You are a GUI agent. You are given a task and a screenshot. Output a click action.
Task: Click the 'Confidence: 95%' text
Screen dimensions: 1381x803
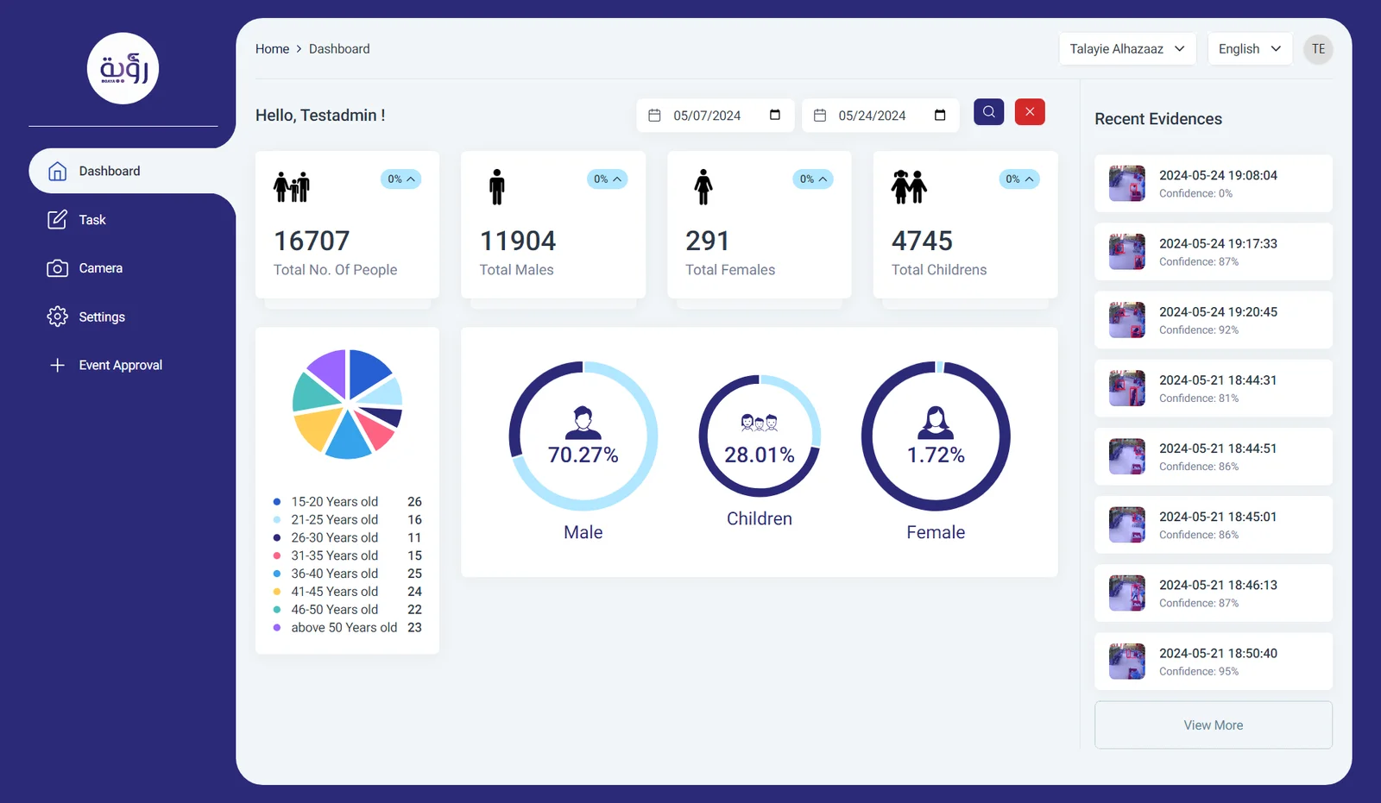[1199, 671]
